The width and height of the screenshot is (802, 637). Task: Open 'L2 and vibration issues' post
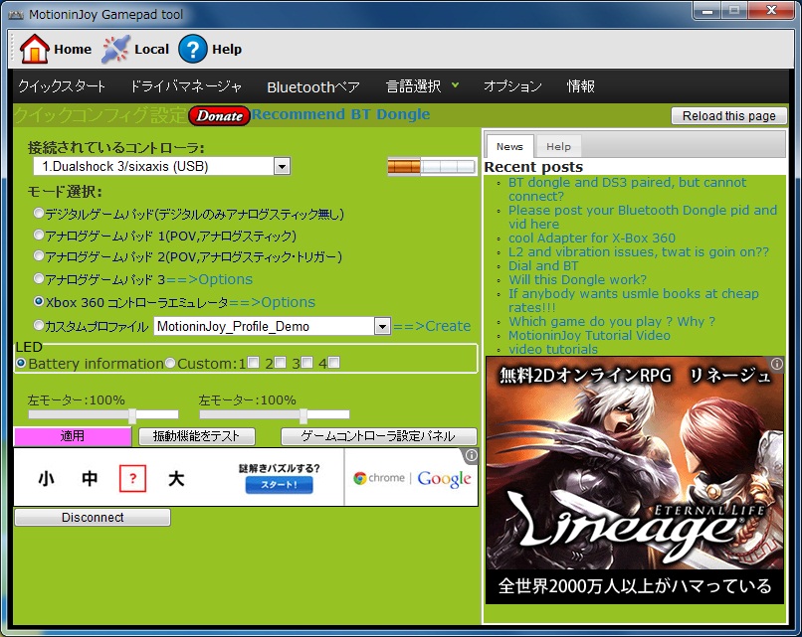639,251
